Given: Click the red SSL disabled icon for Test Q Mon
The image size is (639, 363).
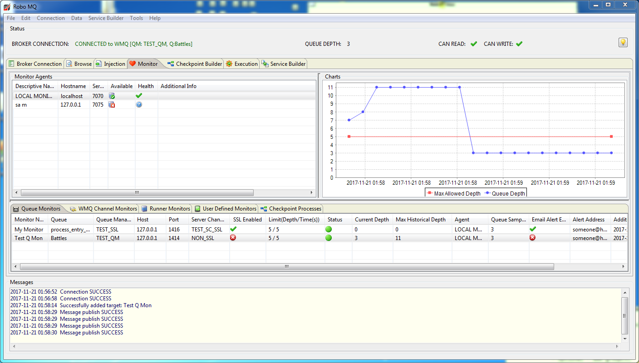Looking at the screenshot, I should click(x=233, y=238).
